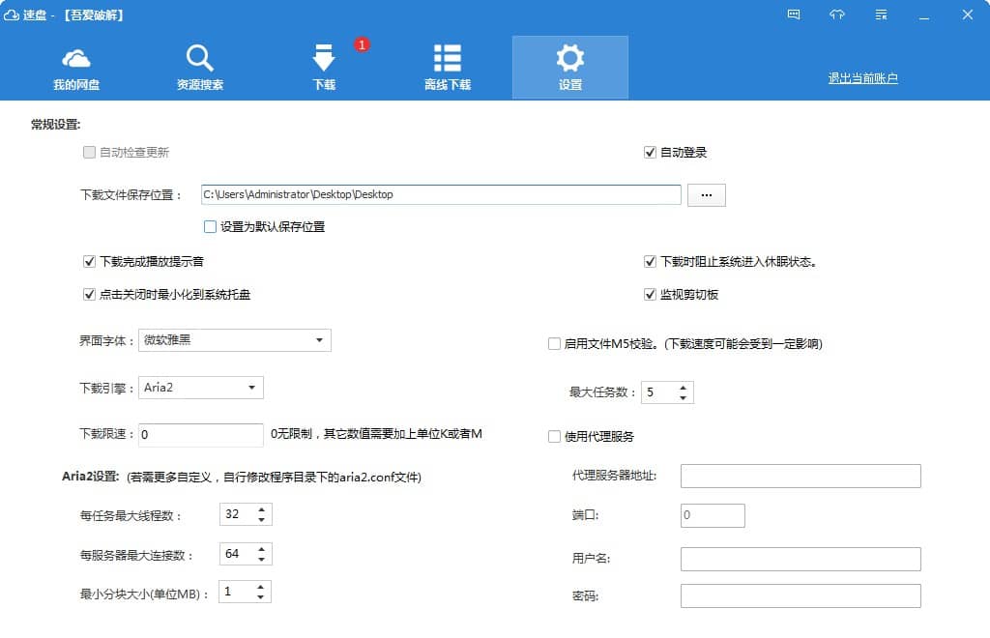
Task: Click the feedback message icon in title bar
Action: (x=794, y=14)
